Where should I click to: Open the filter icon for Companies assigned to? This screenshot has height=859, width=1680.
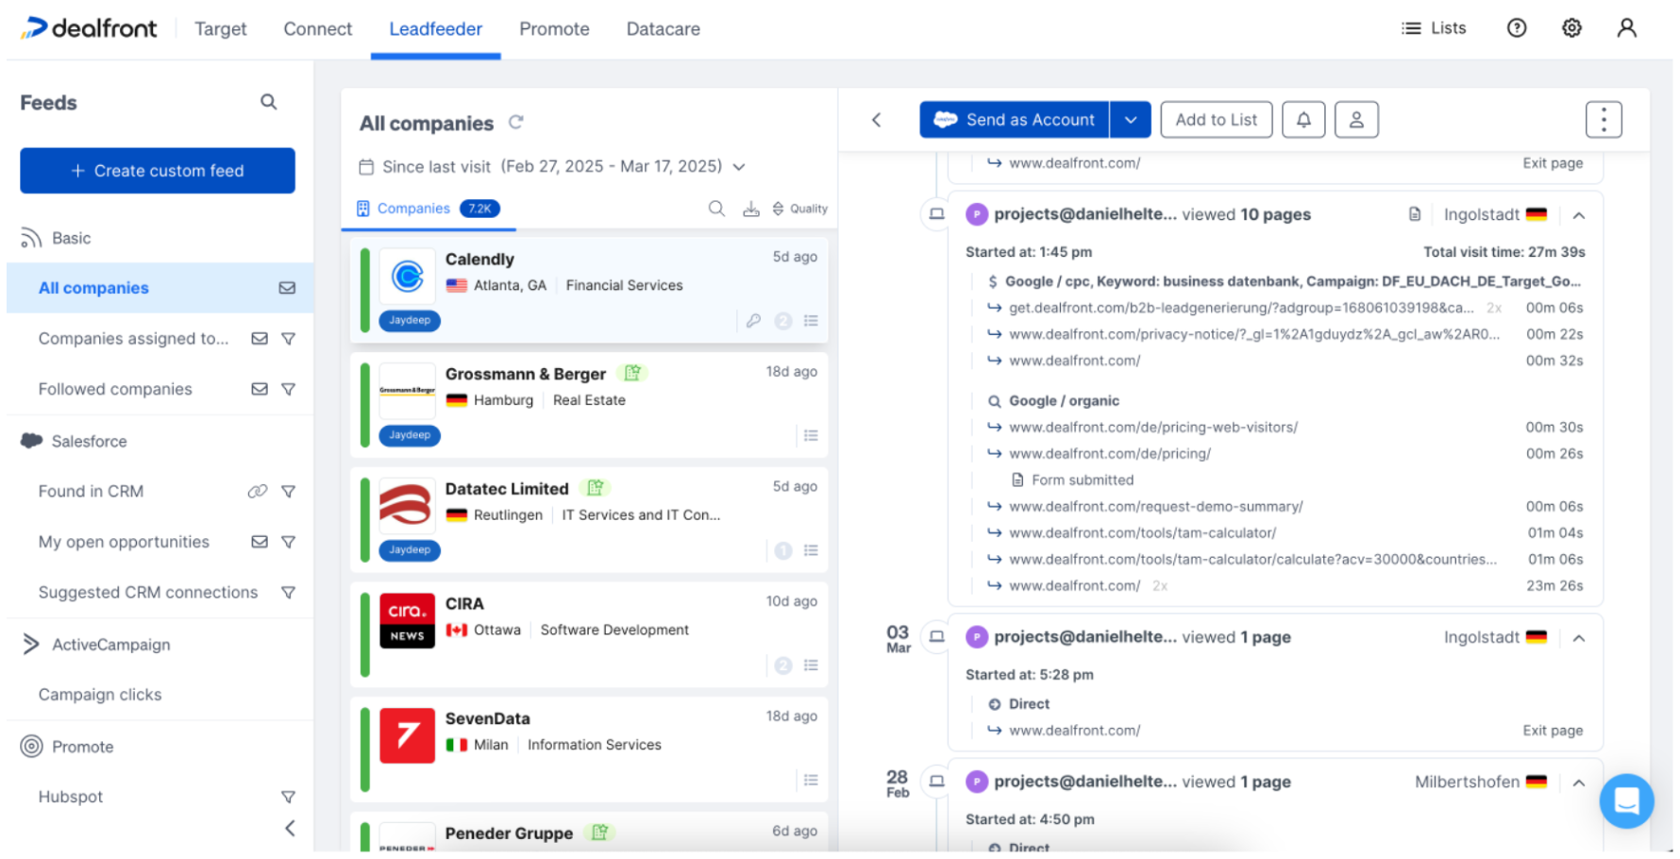click(x=289, y=339)
